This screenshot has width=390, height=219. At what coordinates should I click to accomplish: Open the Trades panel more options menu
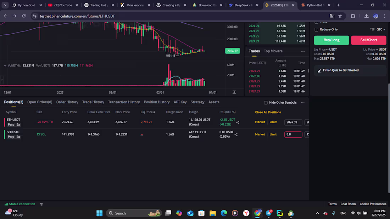(x=303, y=52)
